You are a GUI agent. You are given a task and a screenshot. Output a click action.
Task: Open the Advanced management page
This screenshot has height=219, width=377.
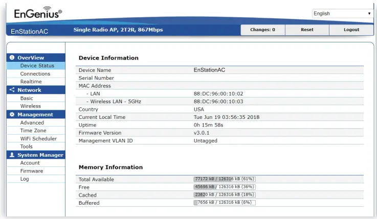(36, 123)
